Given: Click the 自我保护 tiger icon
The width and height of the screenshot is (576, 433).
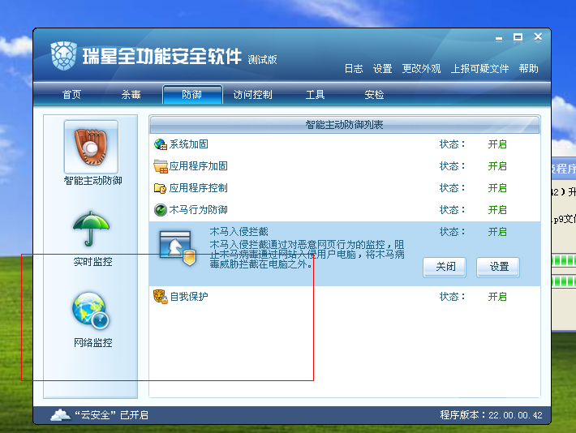Looking at the screenshot, I should tap(161, 297).
